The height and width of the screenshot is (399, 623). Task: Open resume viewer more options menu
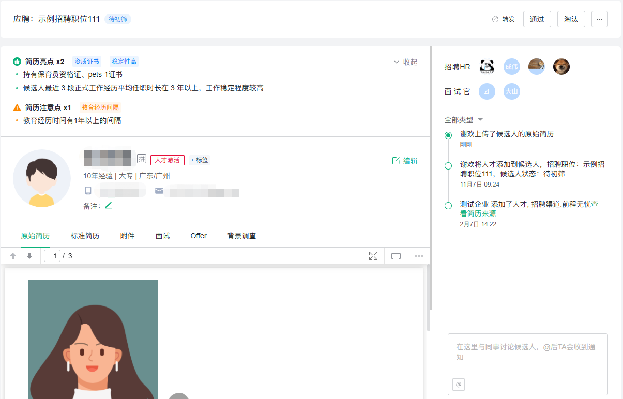pos(419,256)
